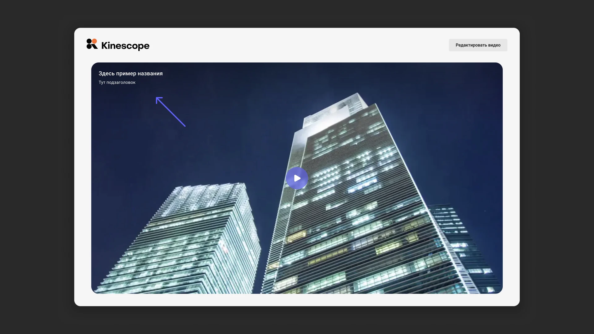The height and width of the screenshot is (334, 594).
Task: Click the word подзаголовок in subtitle
Action: coord(121,83)
